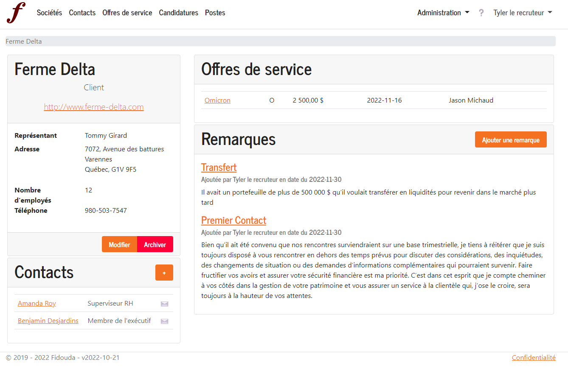This screenshot has height=373, width=568.
Task: Open the Transfert remark
Action: pyautogui.click(x=219, y=167)
